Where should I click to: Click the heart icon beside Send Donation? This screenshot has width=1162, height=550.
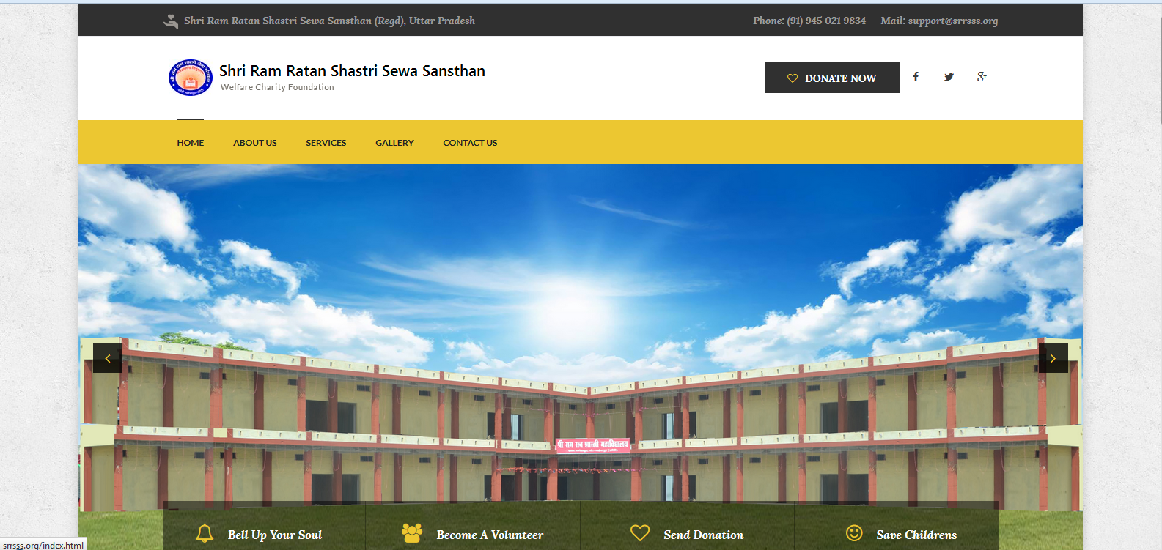pyautogui.click(x=640, y=533)
